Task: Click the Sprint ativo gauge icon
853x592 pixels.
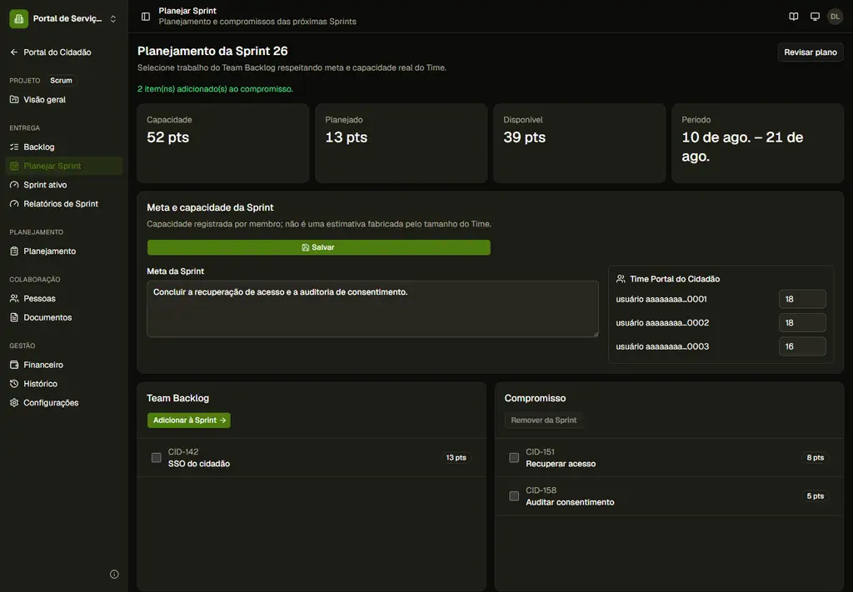Action: click(14, 185)
